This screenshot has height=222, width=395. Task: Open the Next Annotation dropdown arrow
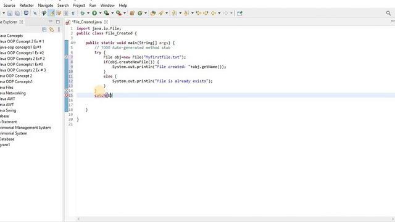(180, 13)
